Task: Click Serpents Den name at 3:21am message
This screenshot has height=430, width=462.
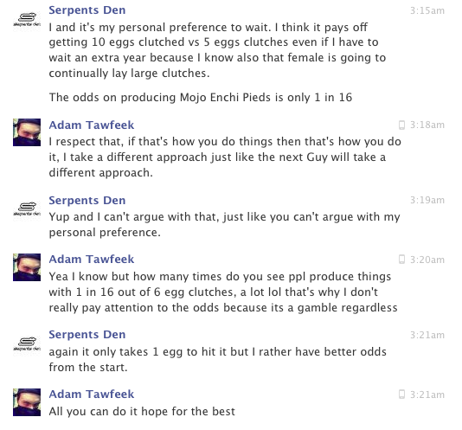Action: (x=87, y=335)
